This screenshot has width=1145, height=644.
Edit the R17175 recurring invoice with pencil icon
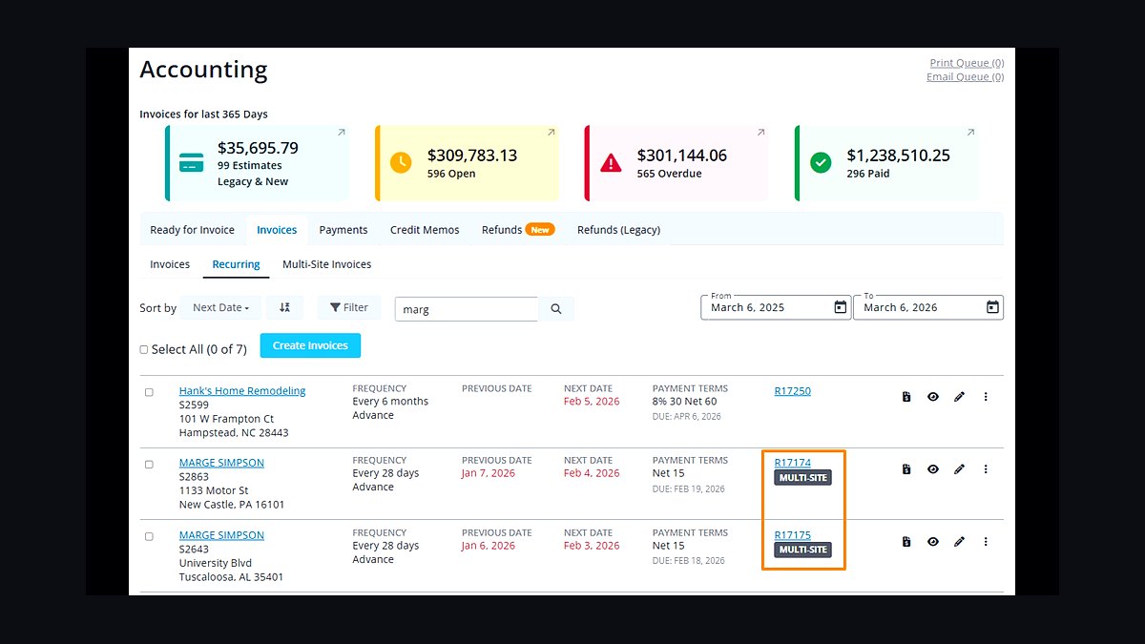coord(960,542)
